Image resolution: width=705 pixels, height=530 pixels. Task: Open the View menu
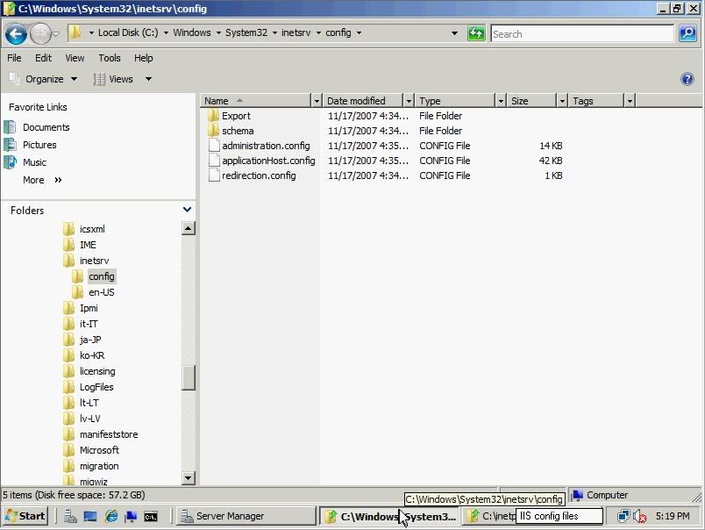pos(75,58)
